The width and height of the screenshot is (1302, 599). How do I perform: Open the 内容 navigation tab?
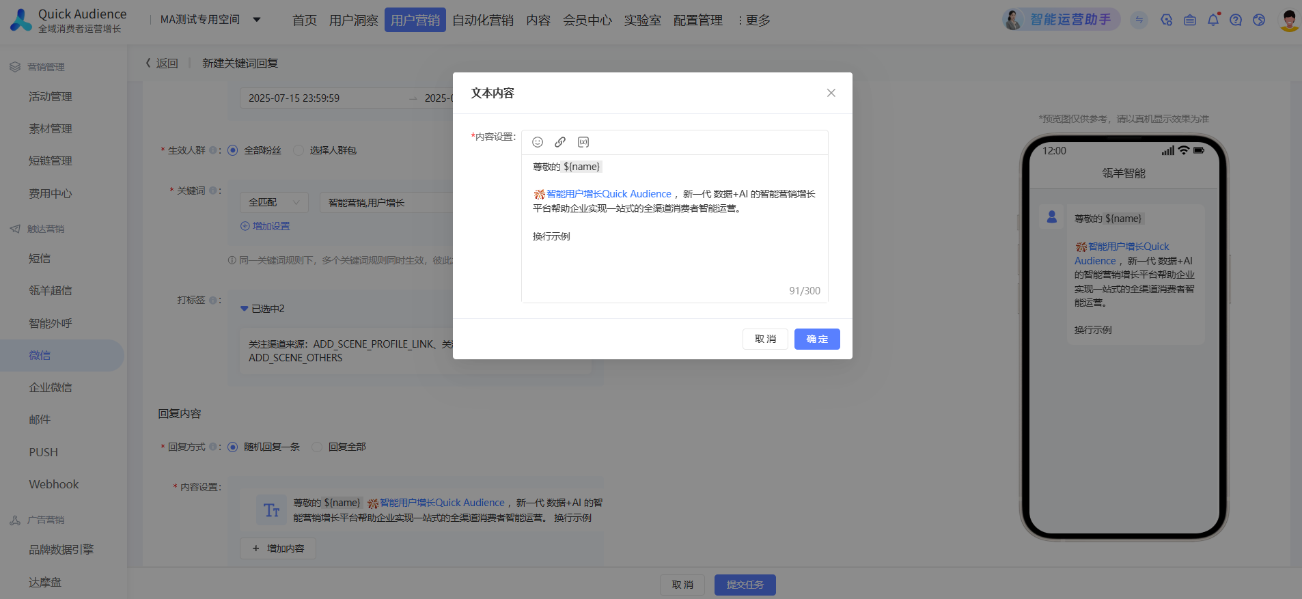coord(538,20)
